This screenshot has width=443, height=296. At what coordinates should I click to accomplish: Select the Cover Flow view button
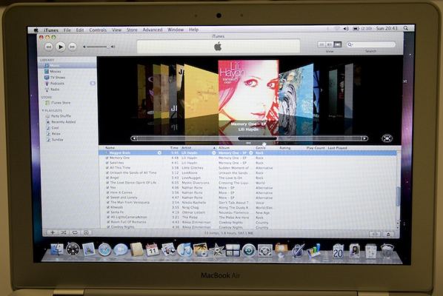(x=338, y=44)
